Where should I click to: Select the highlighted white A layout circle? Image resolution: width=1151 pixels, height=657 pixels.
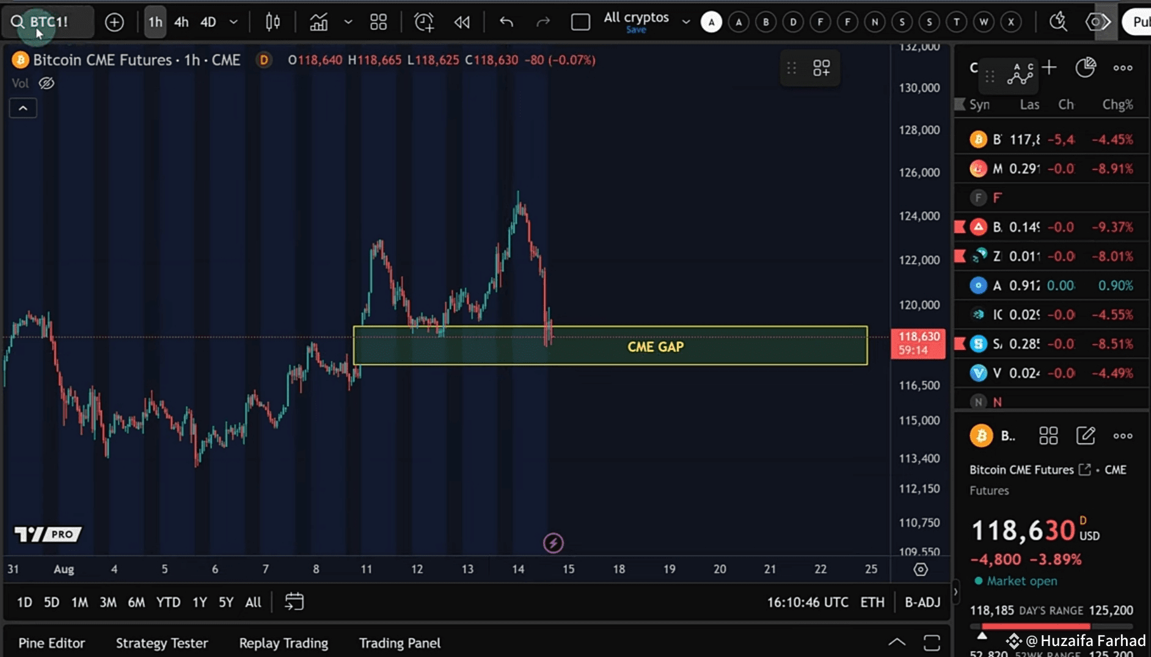[x=711, y=22]
